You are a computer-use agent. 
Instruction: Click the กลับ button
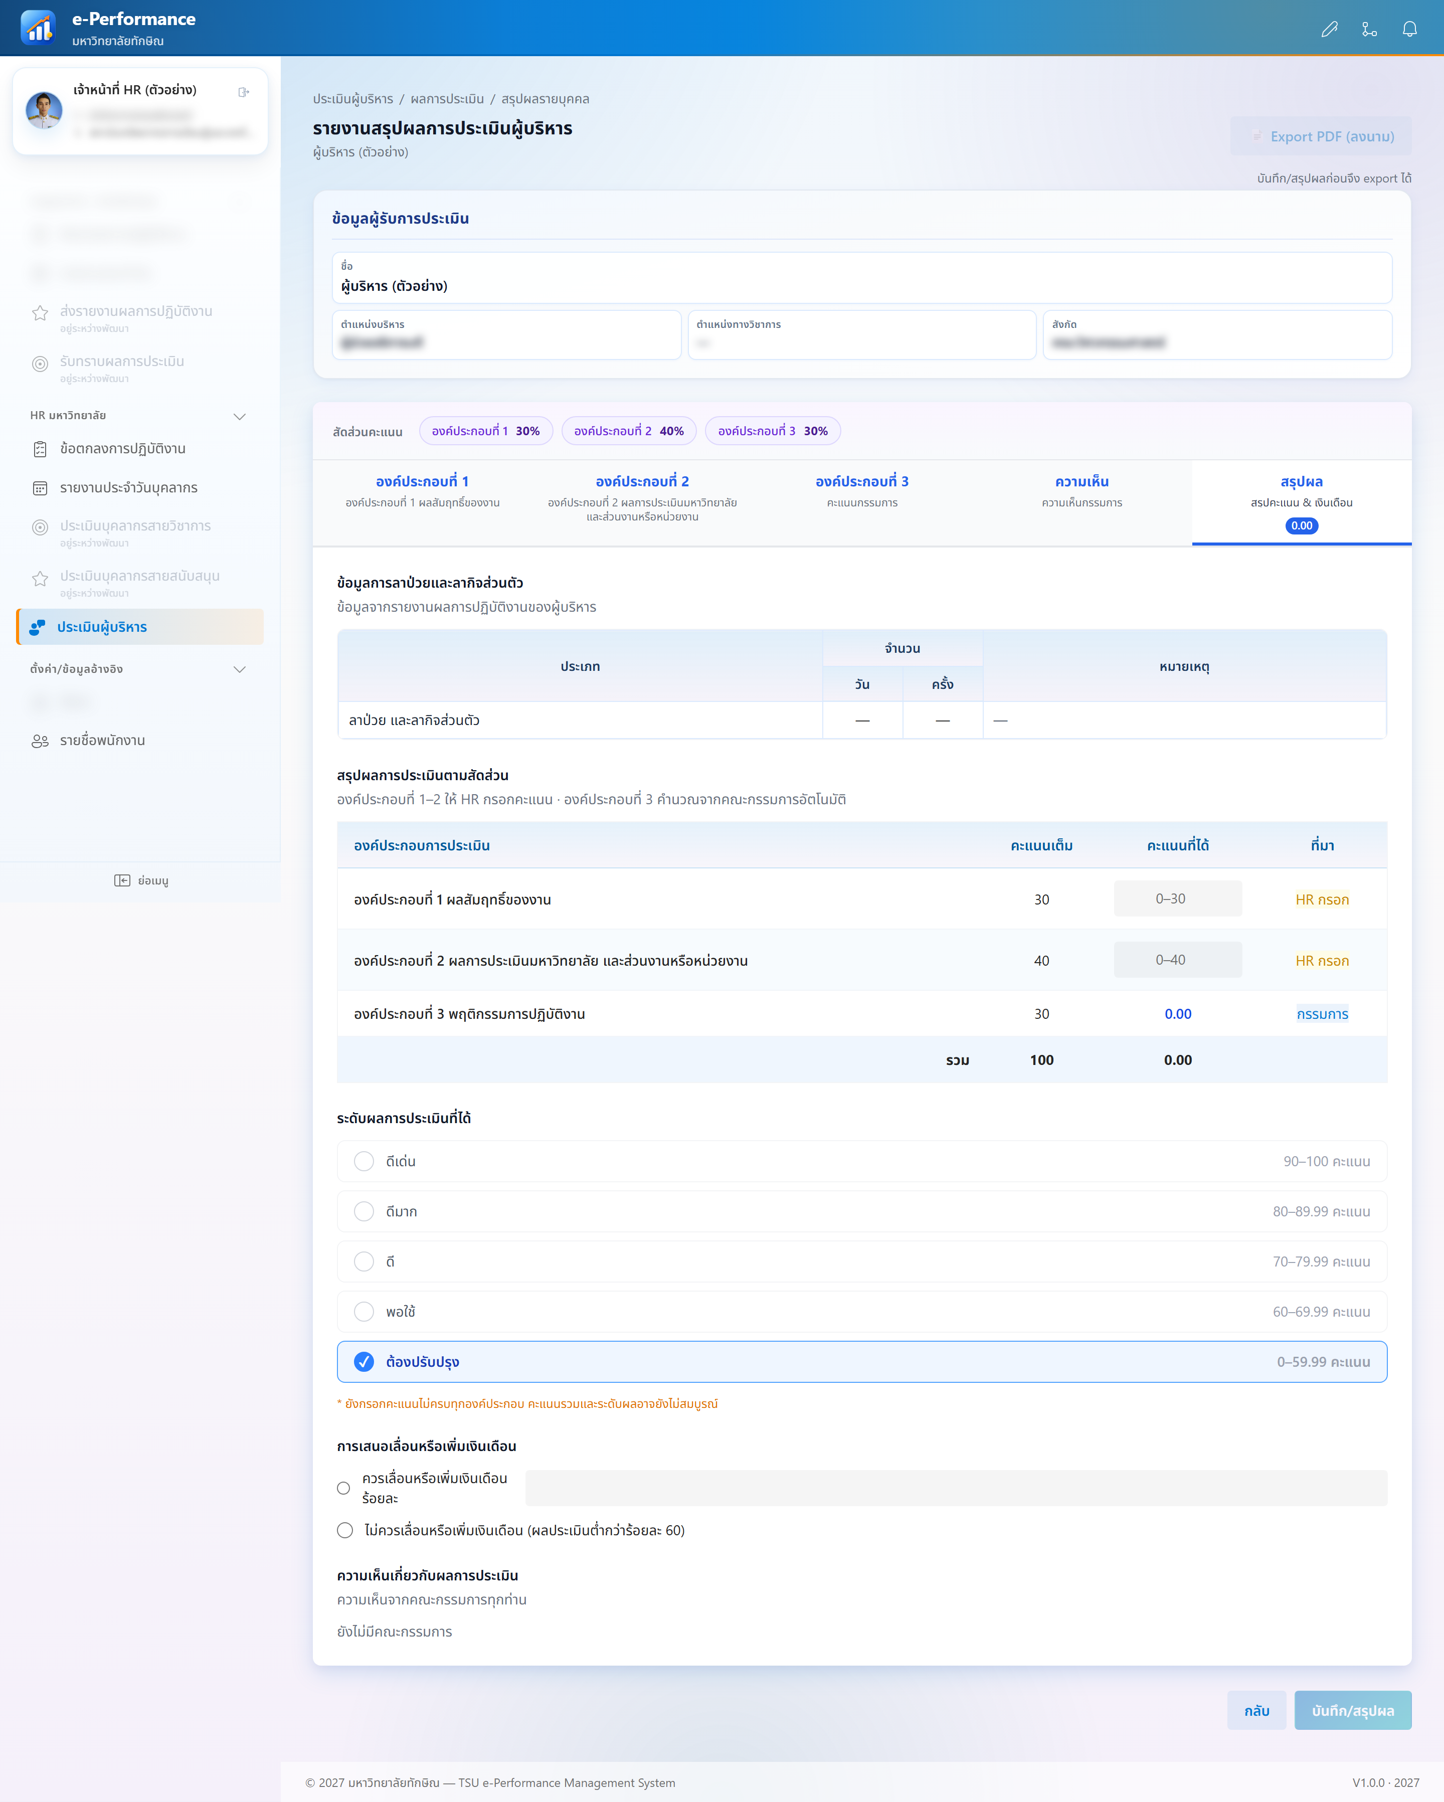point(1256,1710)
